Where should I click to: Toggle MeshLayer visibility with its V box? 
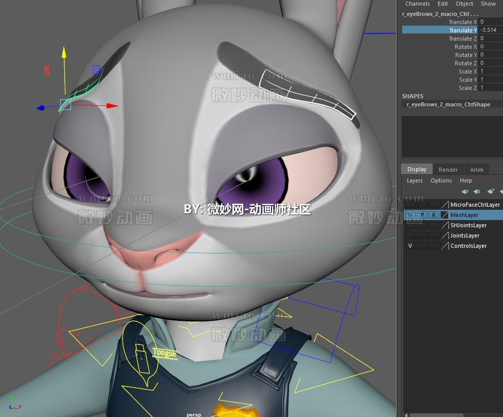pos(410,215)
